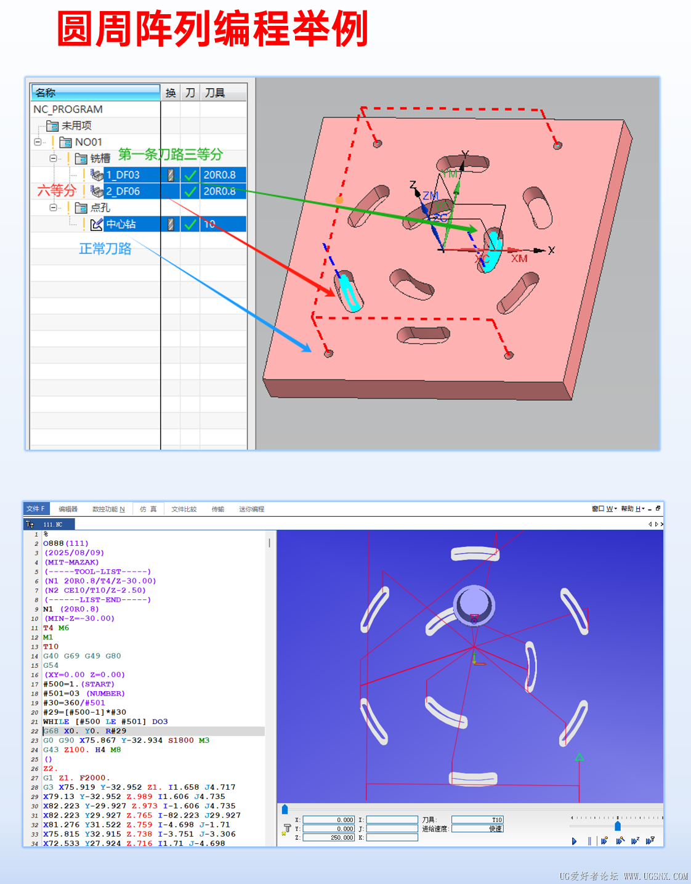Click the Z coordinate field showing 250.000

[x=329, y=837]
